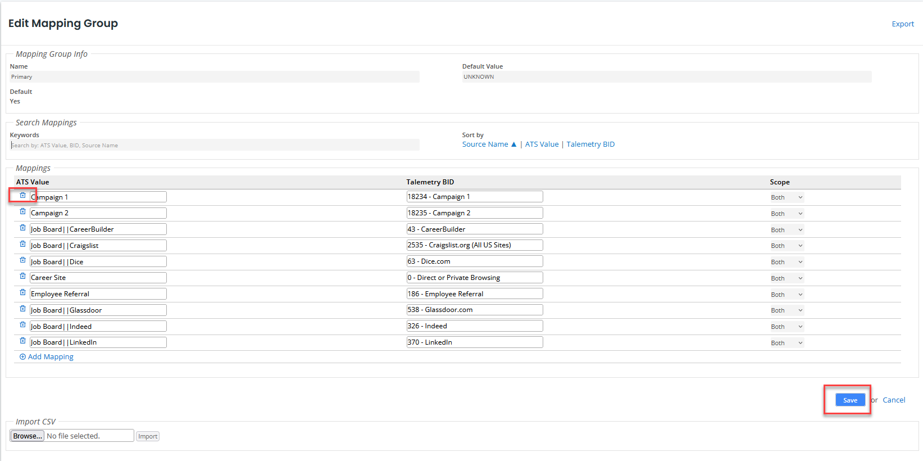Click trash icon beside Campaign 2

pyautogui.click(x=22, y=212)
